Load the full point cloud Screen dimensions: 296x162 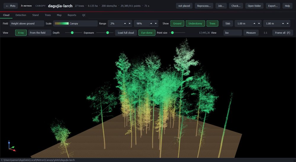(126, 33)
